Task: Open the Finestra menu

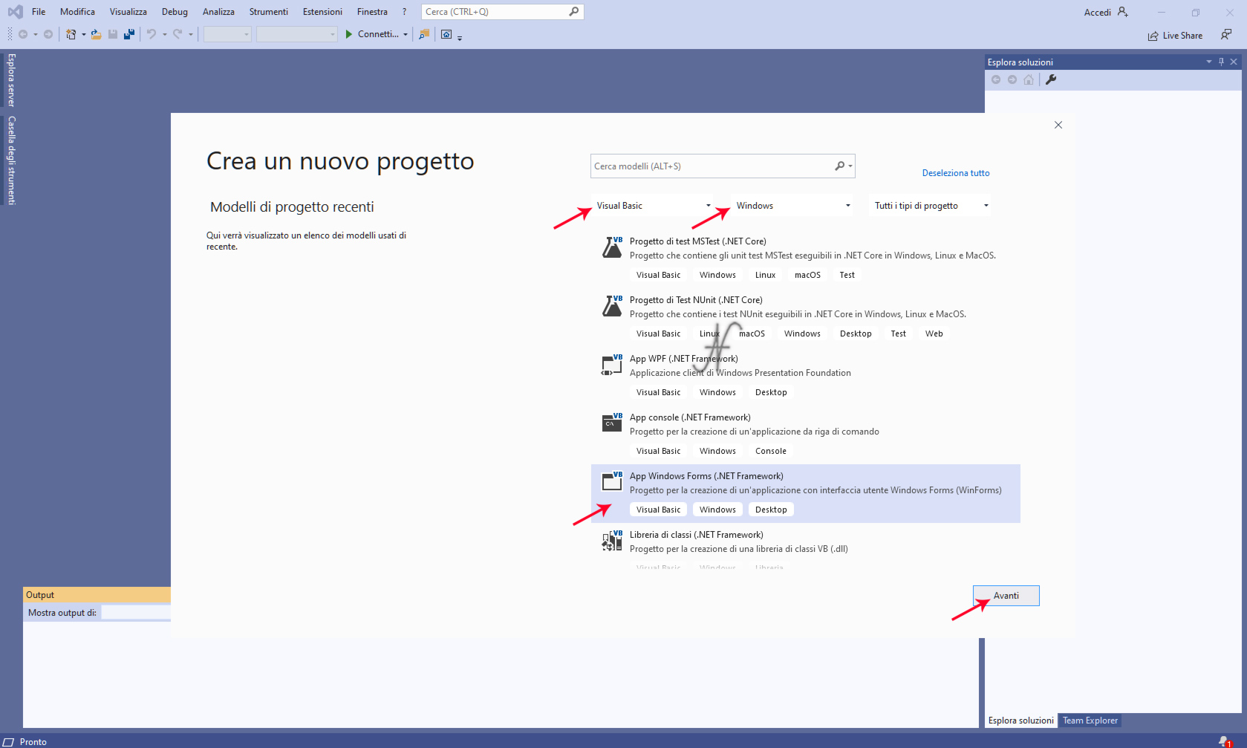Action: click(x=372, y=12)
